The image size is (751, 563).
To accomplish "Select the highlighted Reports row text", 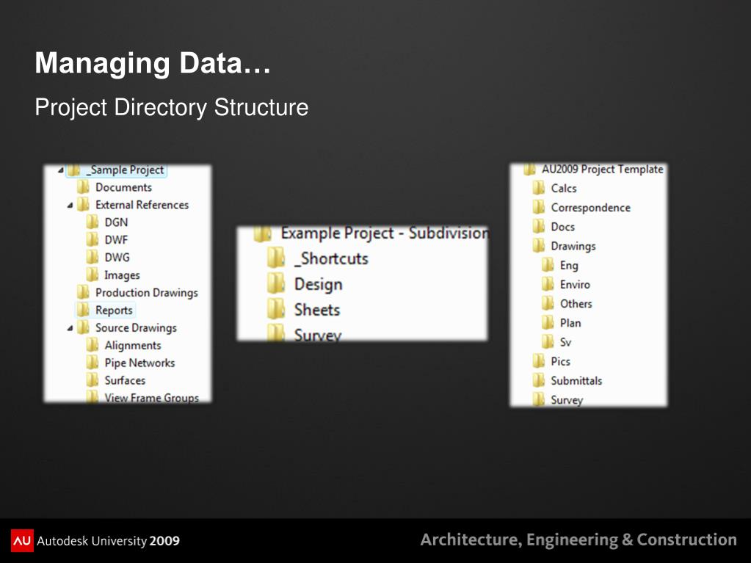I will (x=114, y=310).
